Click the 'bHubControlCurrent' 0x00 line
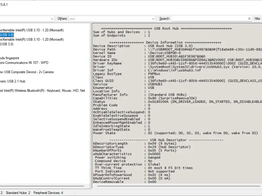The height and width of the screenshot is (196, 262). tap(132, 178)
